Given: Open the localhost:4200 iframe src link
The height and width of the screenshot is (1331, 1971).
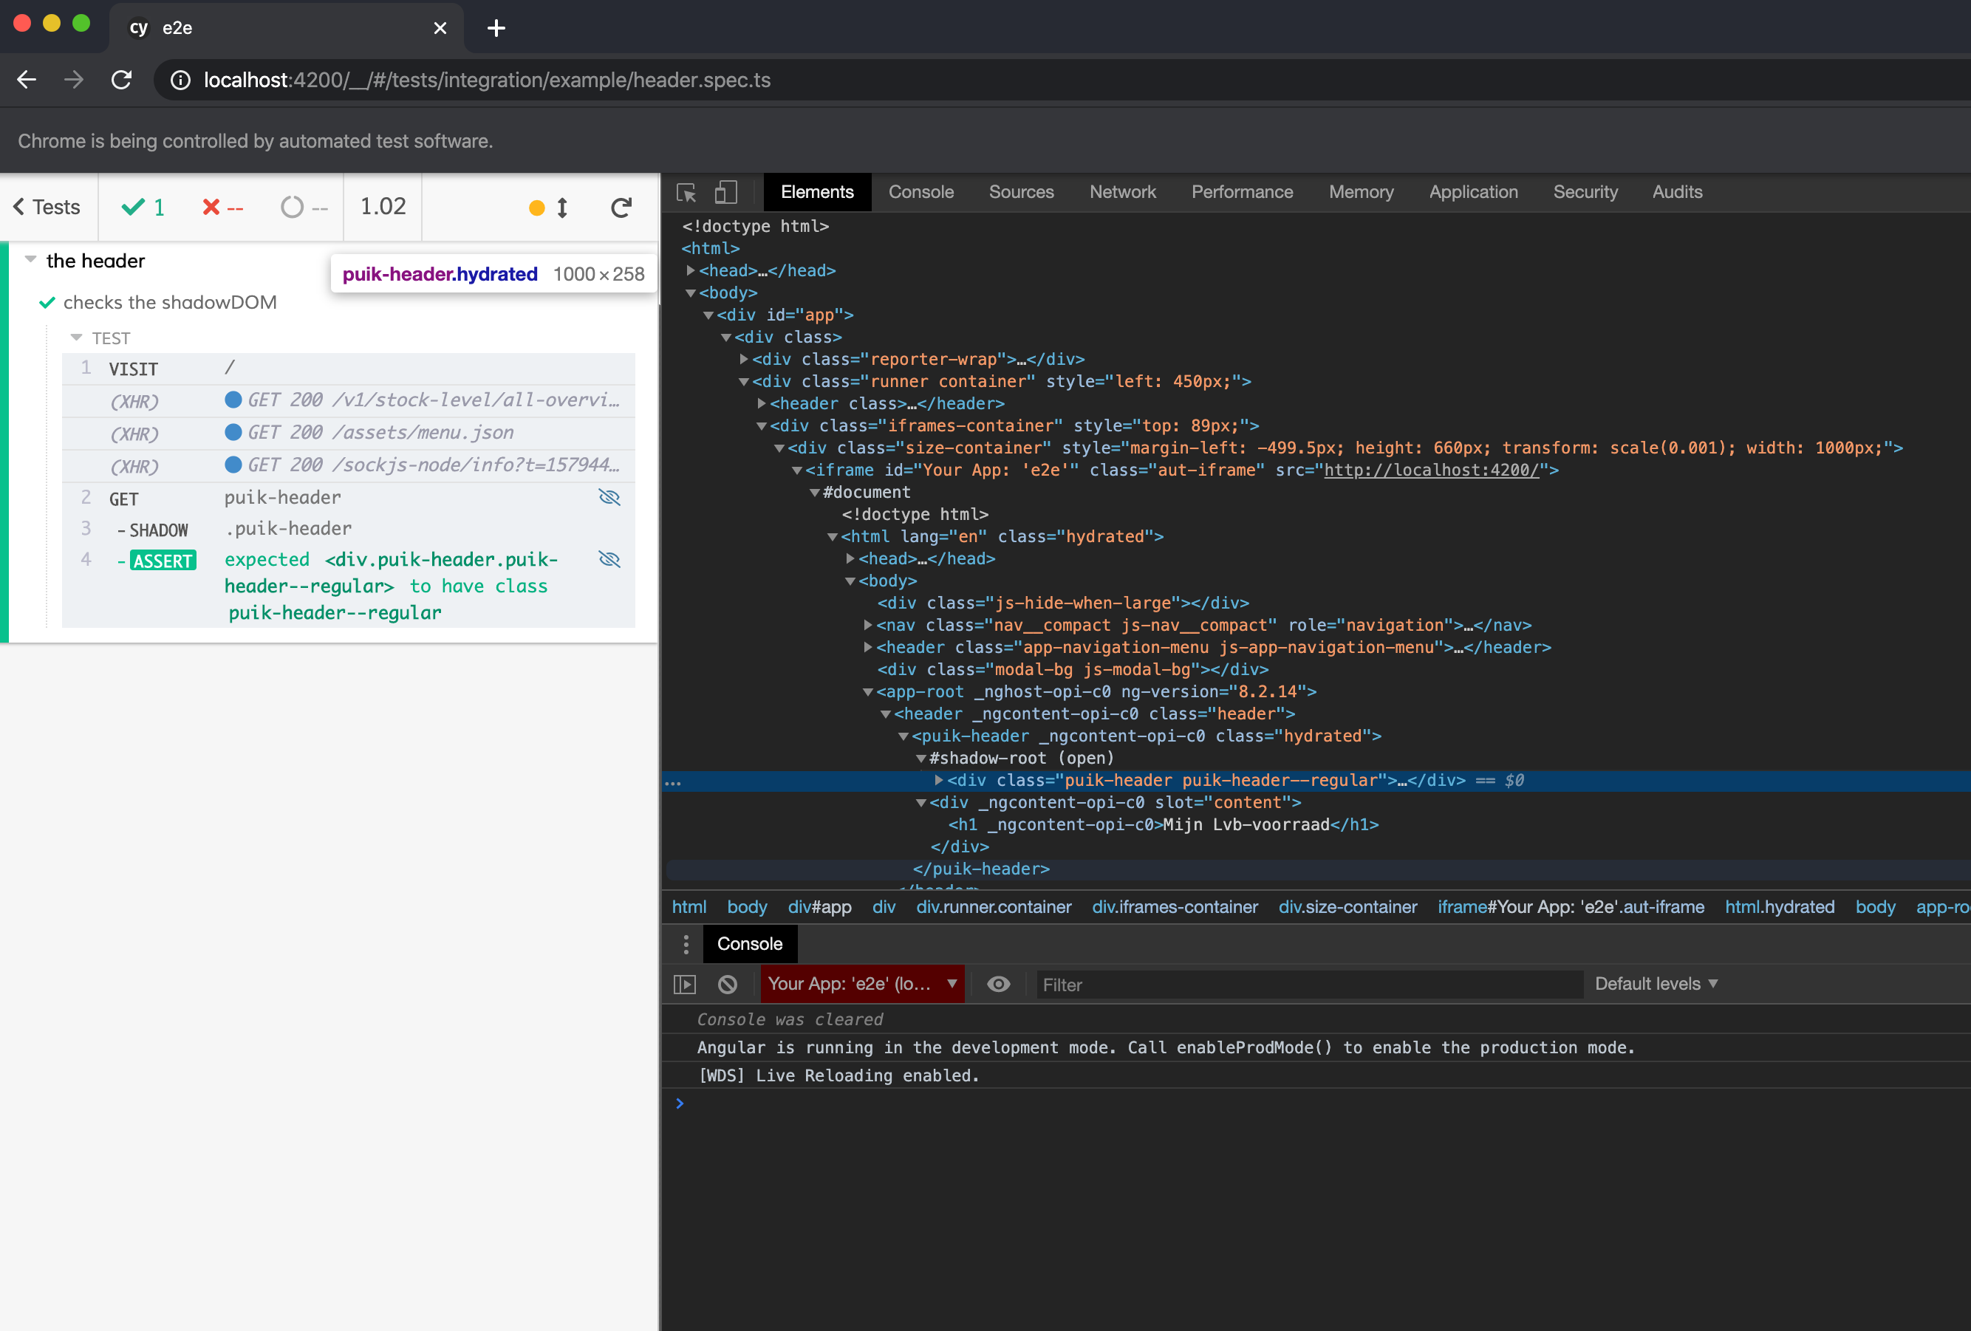Looking at the screenshot, I should [x=1431, y=470].
